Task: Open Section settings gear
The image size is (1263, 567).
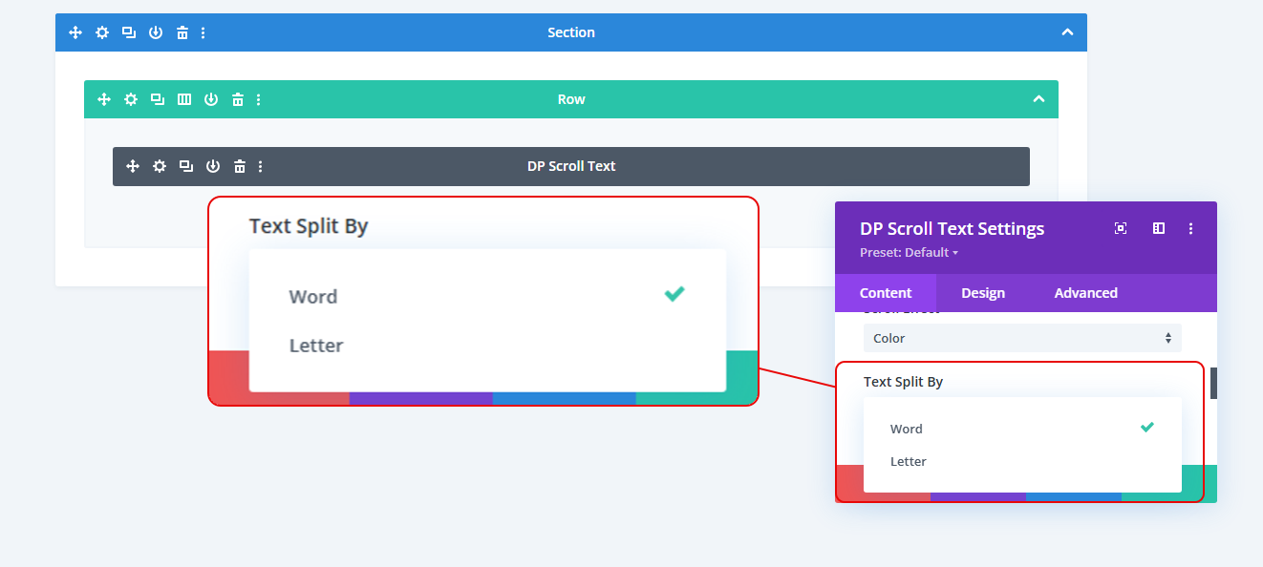Action: click(x=102, y=32)
